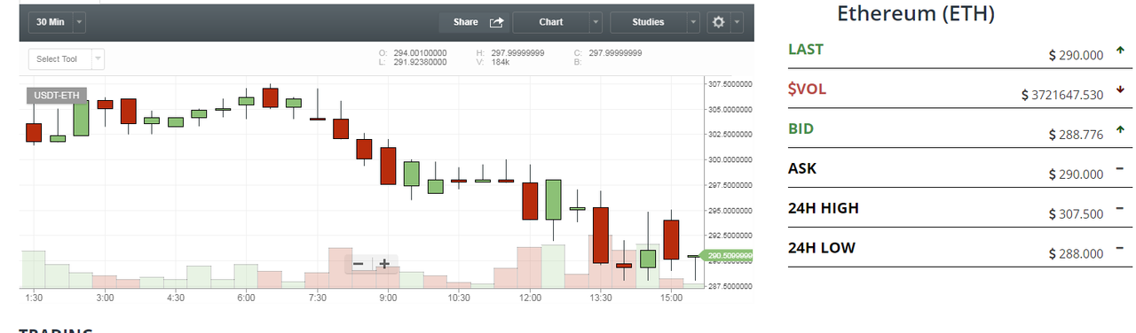Zoom in chart with plus button
1136x333 pixels.
384,264
